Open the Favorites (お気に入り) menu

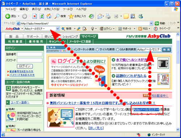(x=52, y=9)
